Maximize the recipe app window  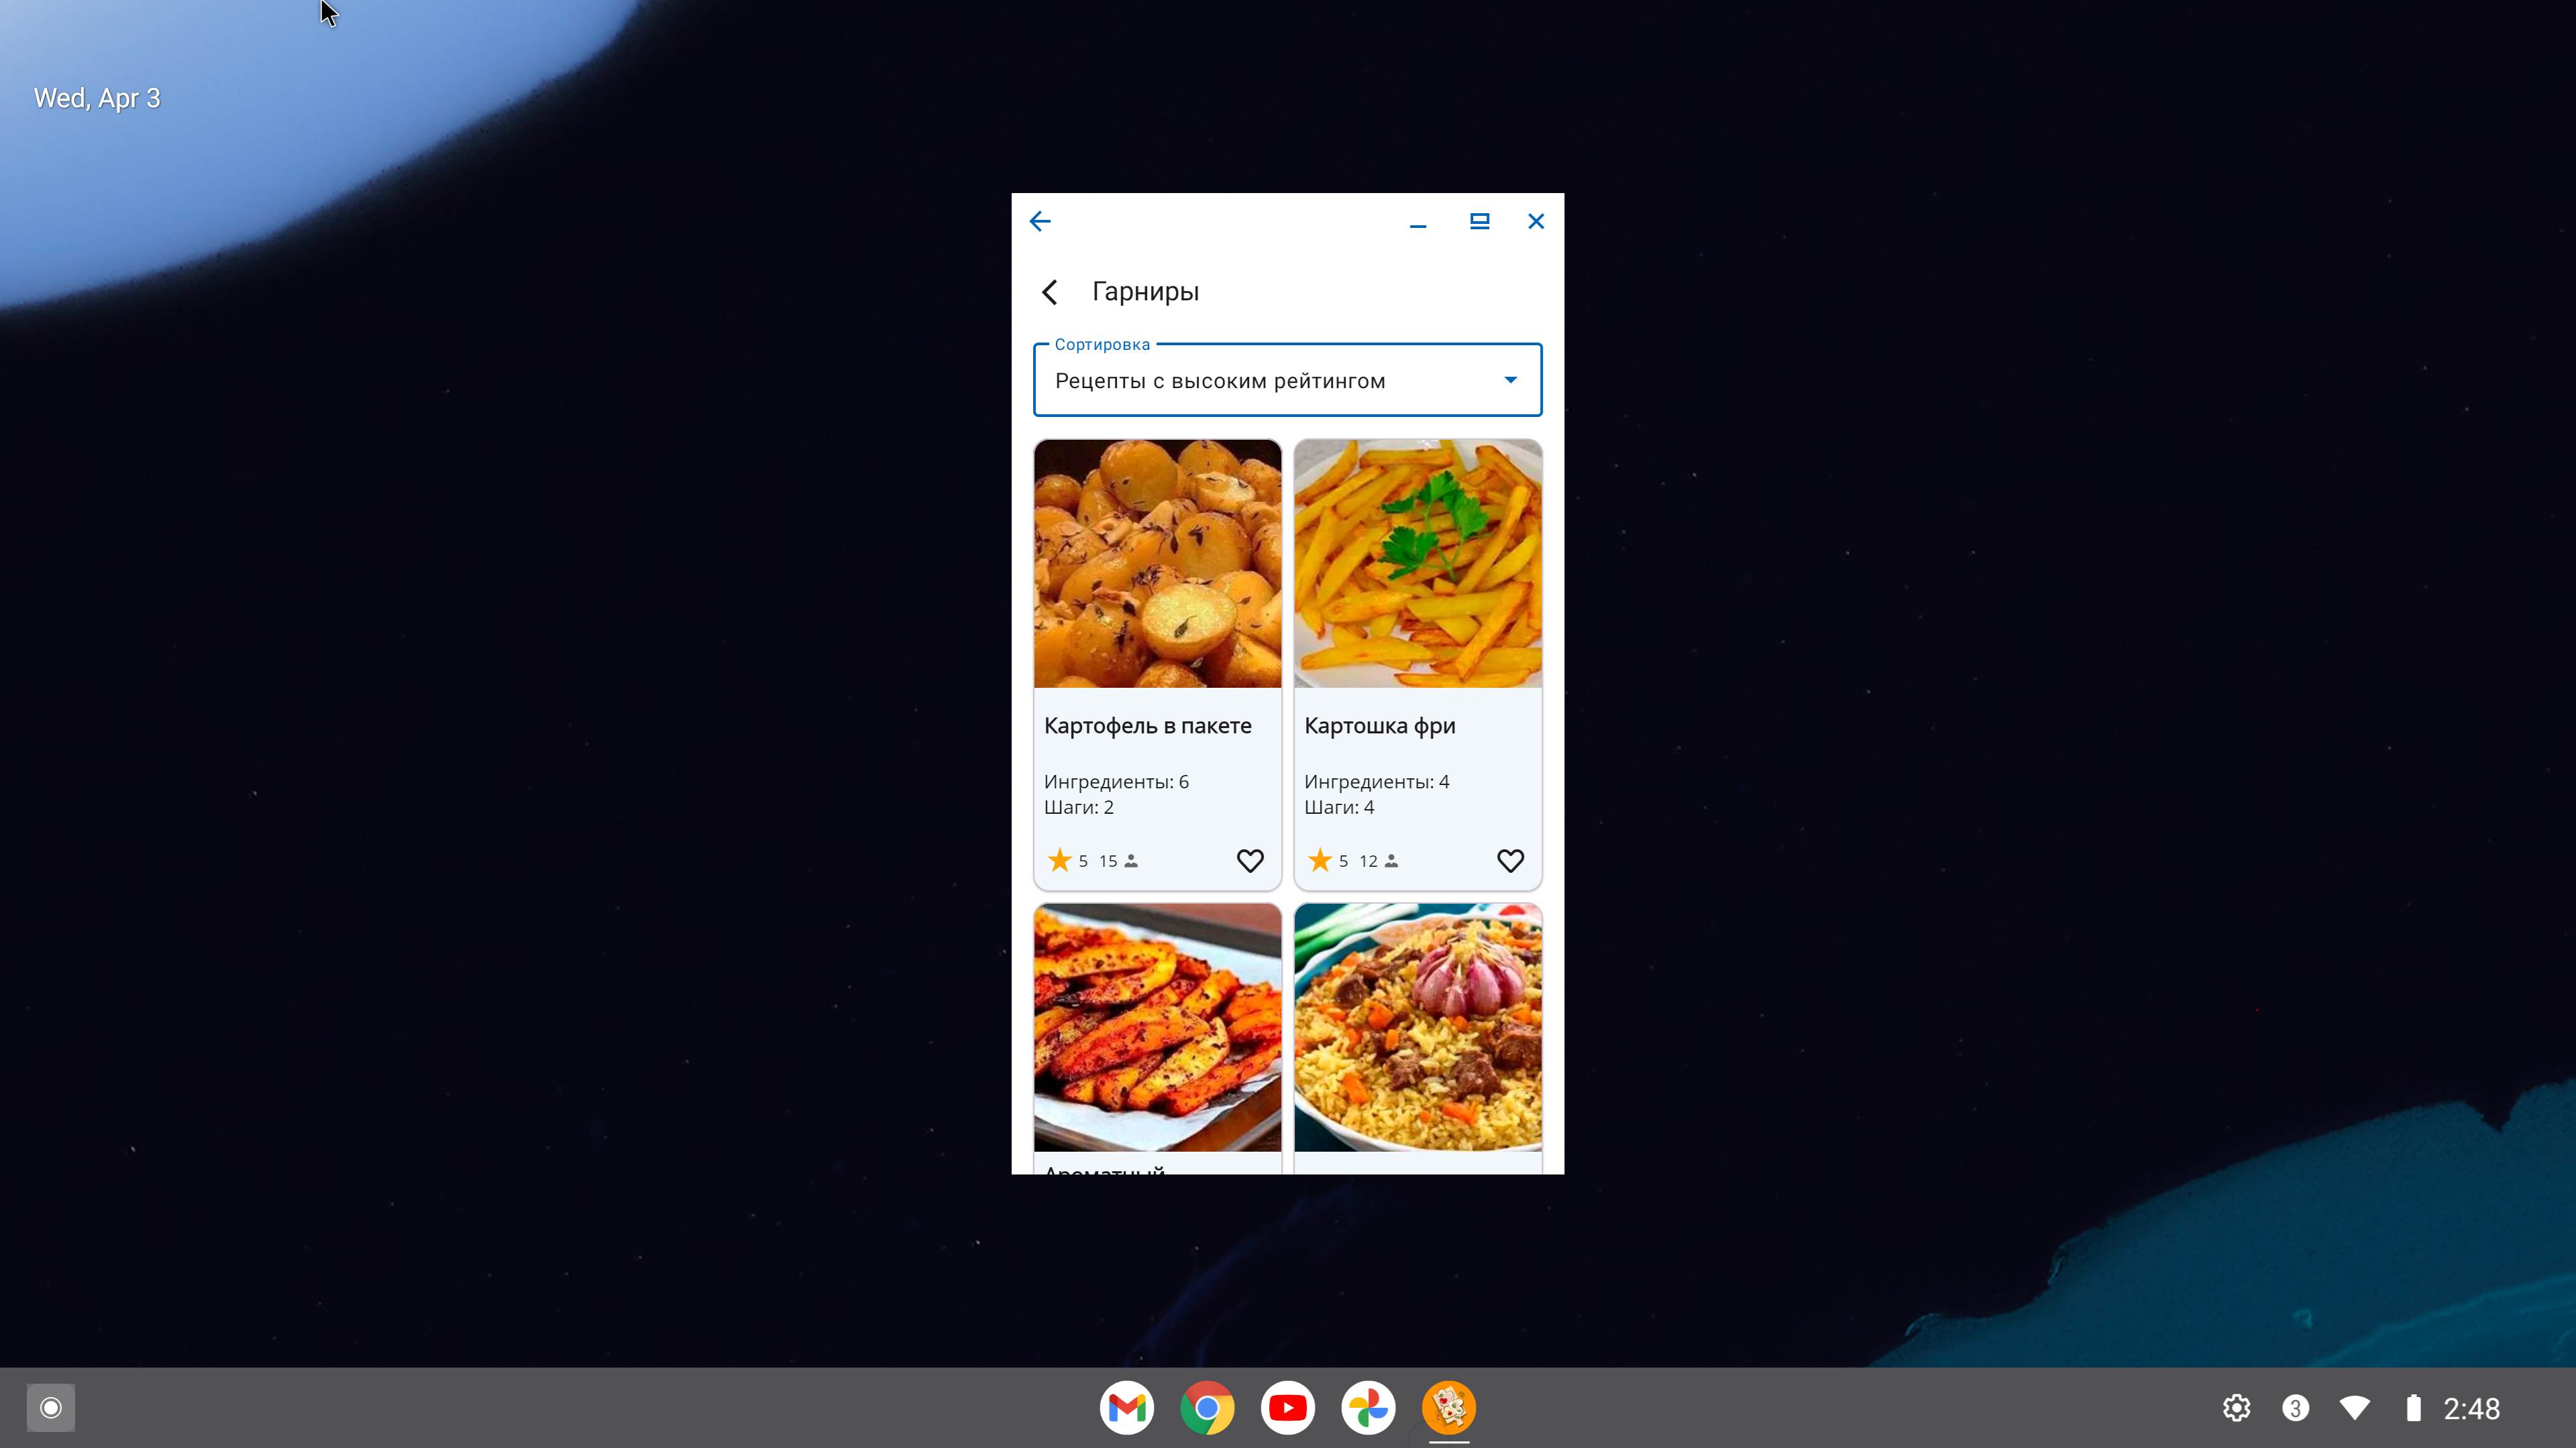coord(1479,221)
